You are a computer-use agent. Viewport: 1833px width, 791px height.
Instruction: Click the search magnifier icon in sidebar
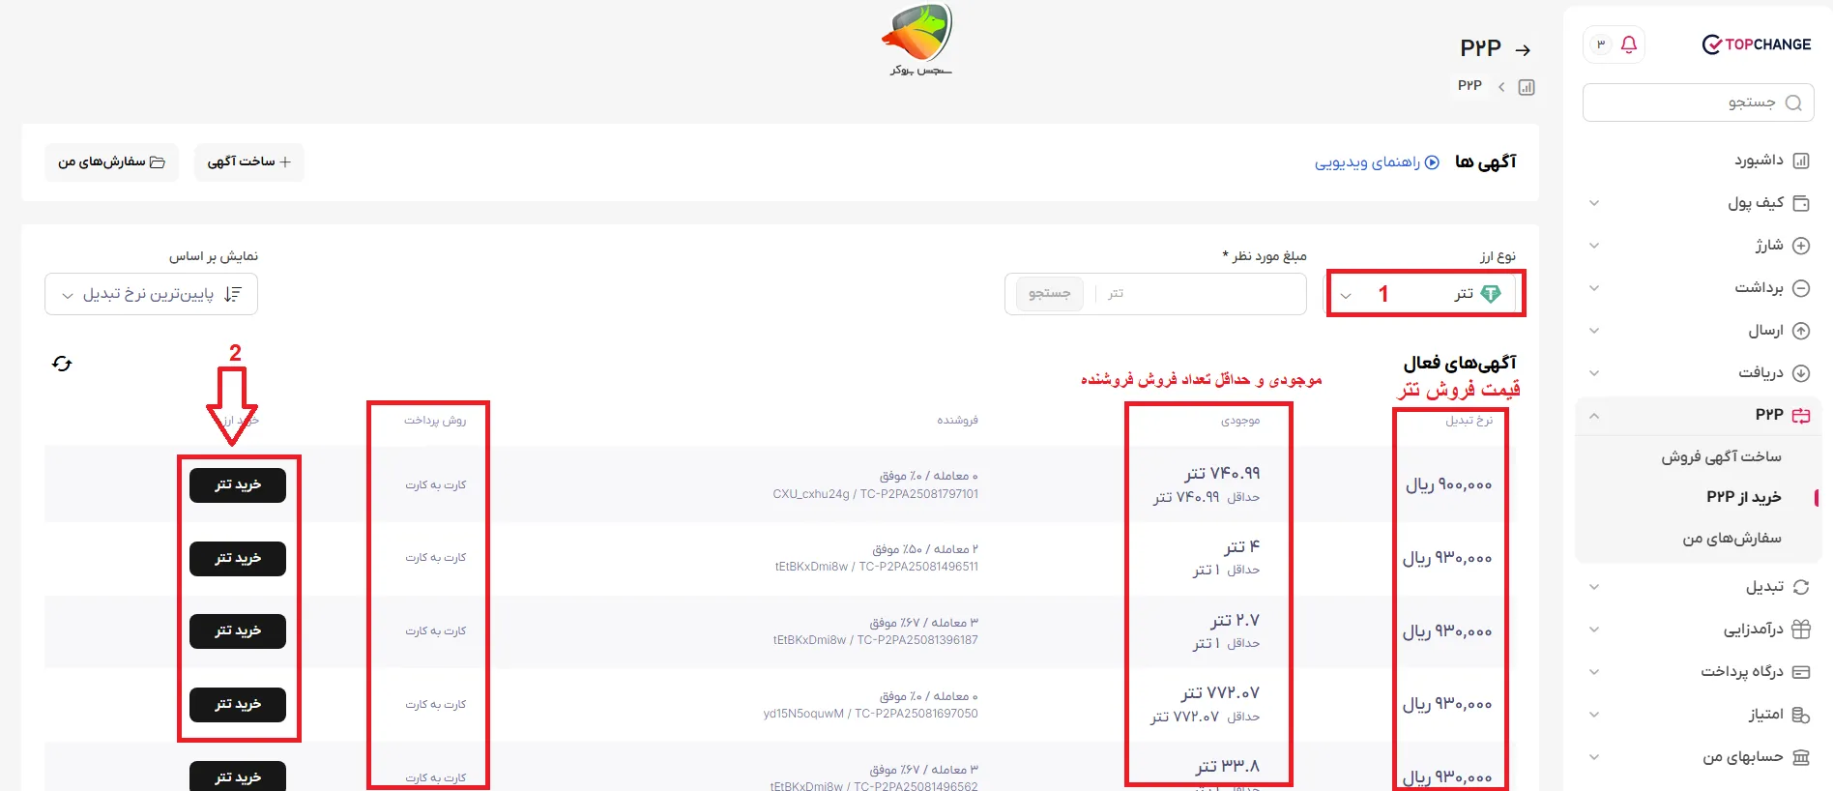click(x=1793, y=103)
